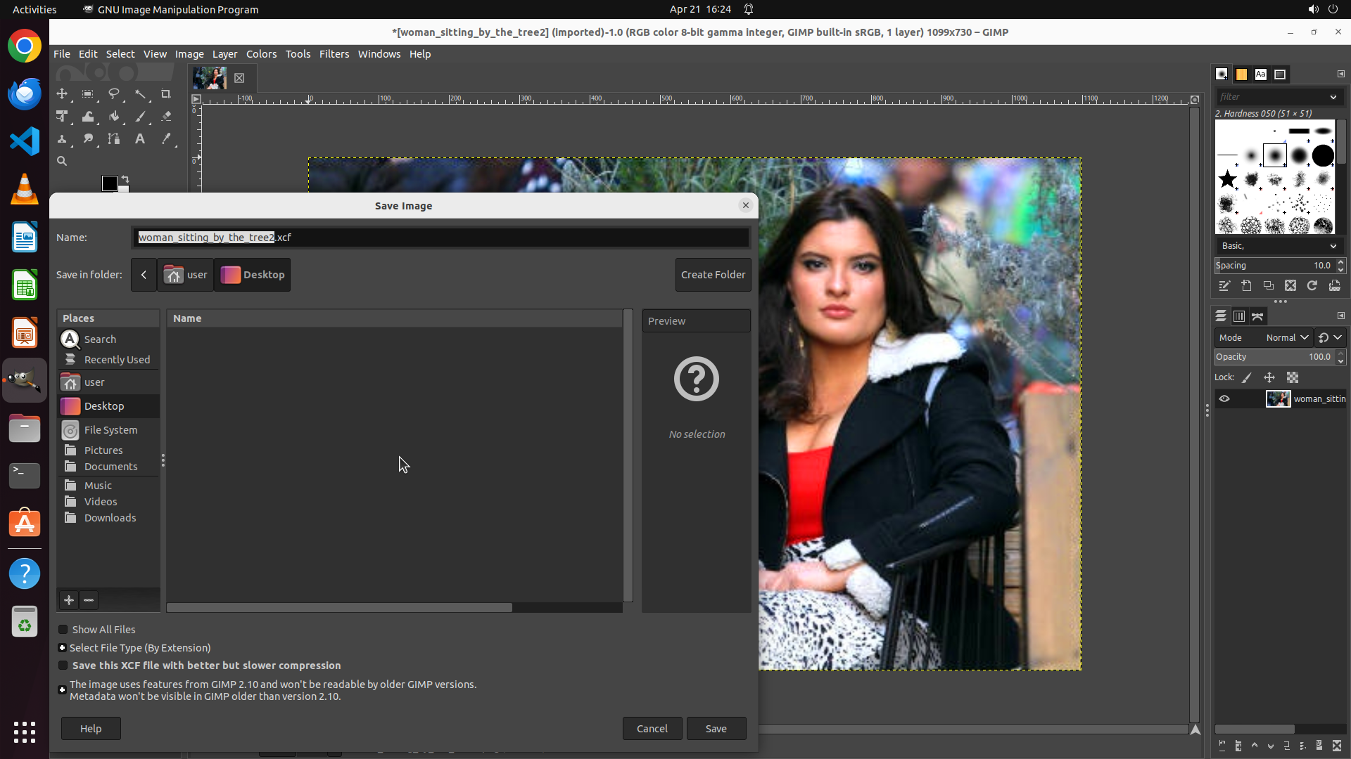Select the Eraser tool
The width and height of the screenshot is (1351, 759).
166,117
